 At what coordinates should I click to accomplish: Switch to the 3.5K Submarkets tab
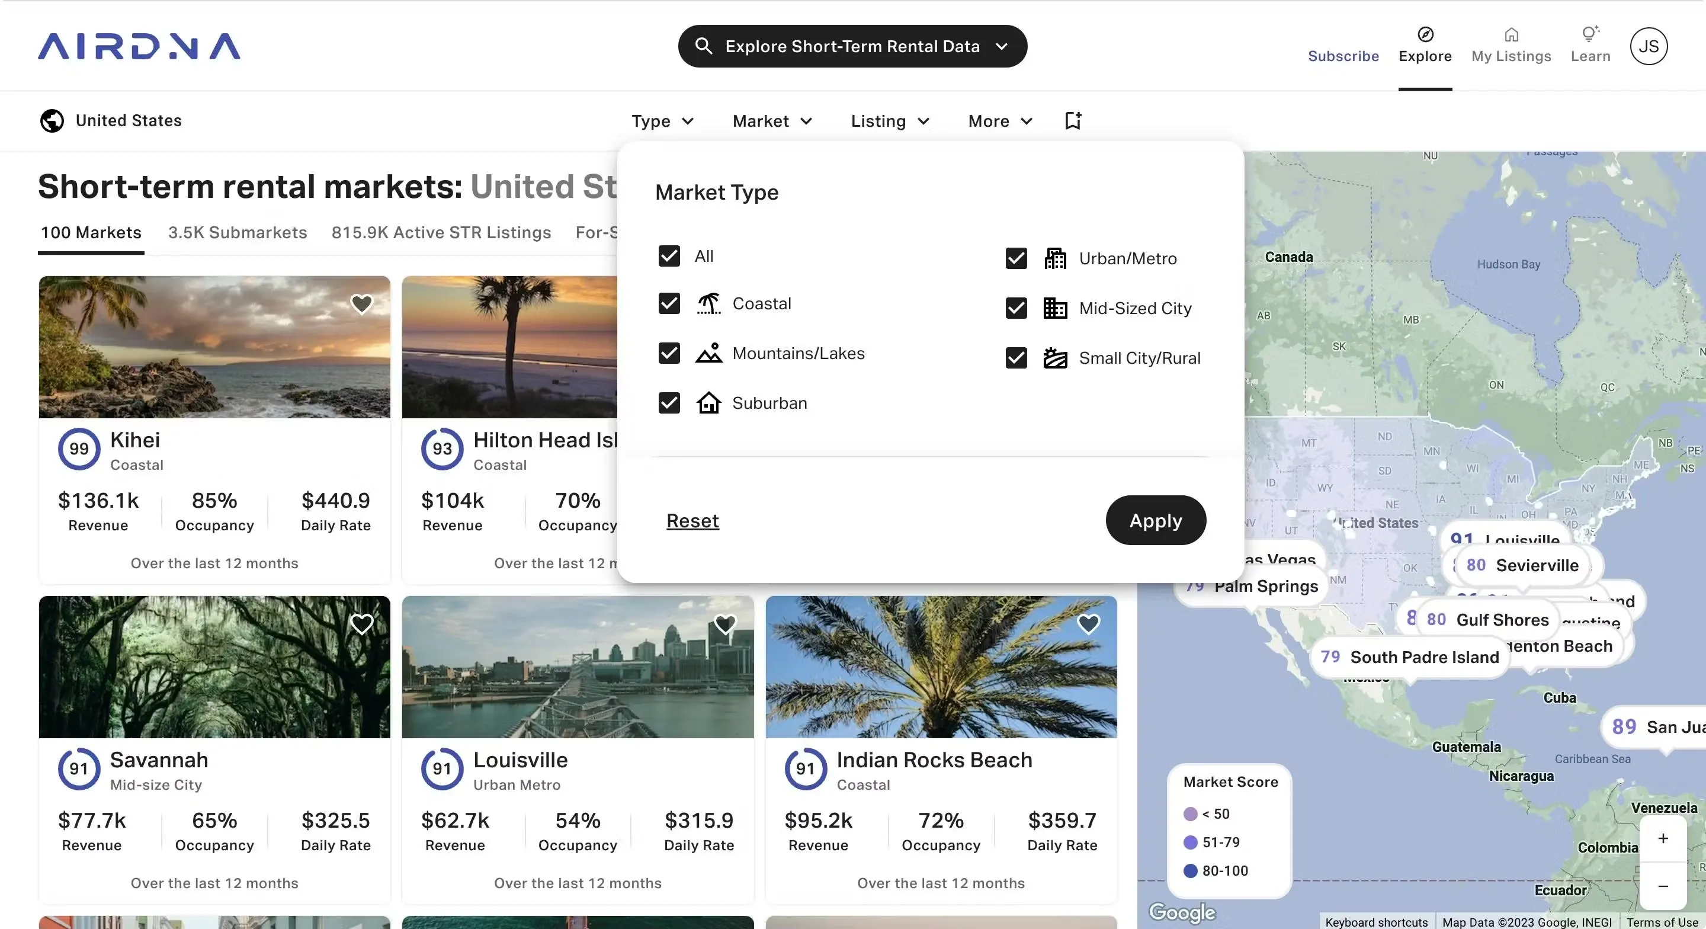(x=236, y=233)
